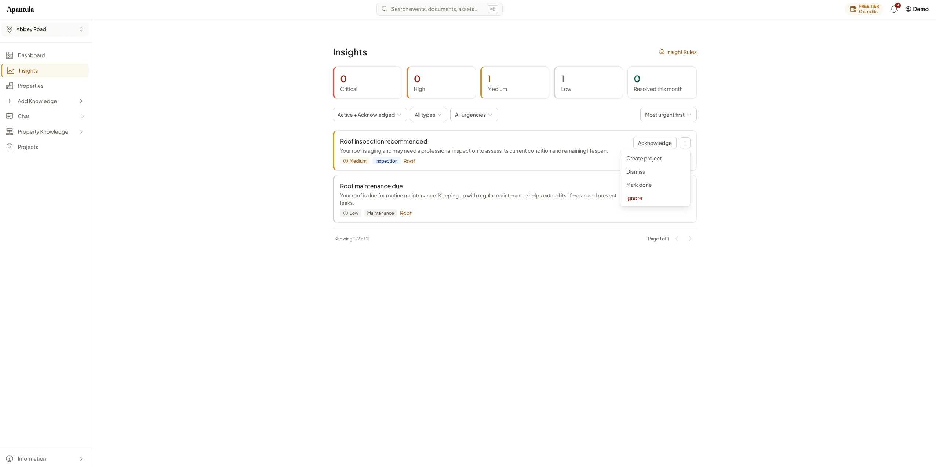The height and width of the screenshot is (468, 936).
Task: Click the Information circle icon
Action: [x=10, y=459]
